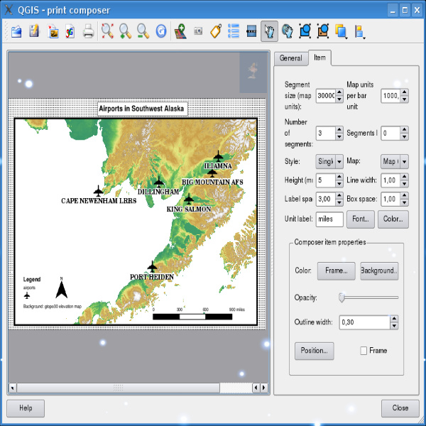Increase the Box space value
Image resolution: width=426 pixels, height=426 pixels.
click(x=405, y=196)
